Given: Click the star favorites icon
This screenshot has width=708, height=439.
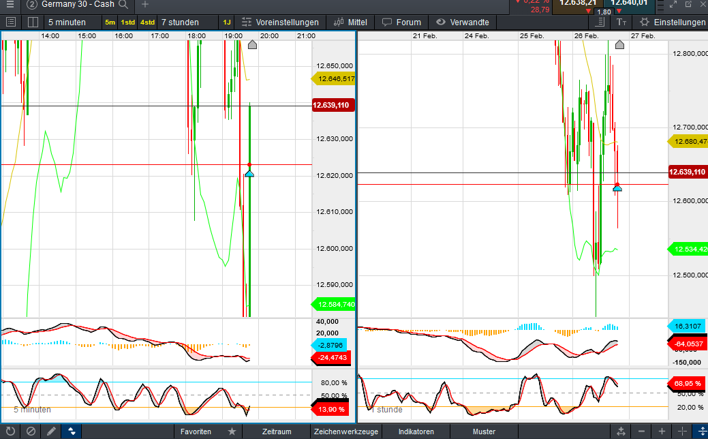Looking at the screenshot, I should click(x=232, y=432).
